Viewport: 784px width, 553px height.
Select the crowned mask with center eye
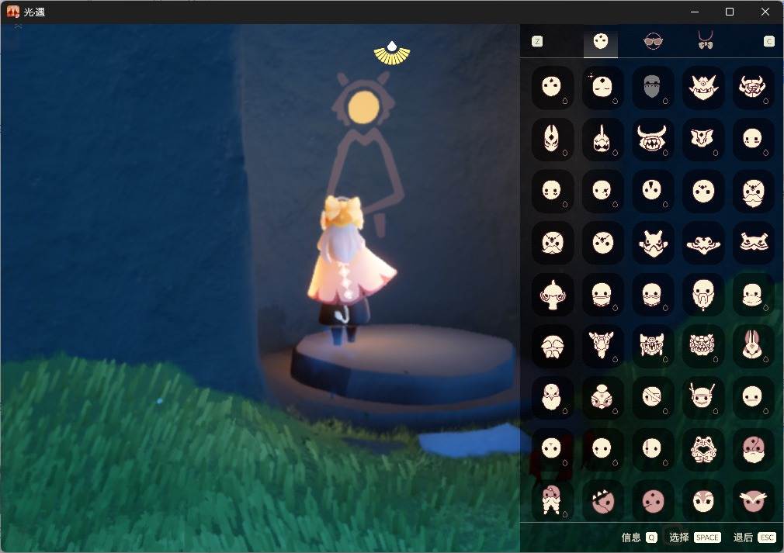click(x=703, y=88)
